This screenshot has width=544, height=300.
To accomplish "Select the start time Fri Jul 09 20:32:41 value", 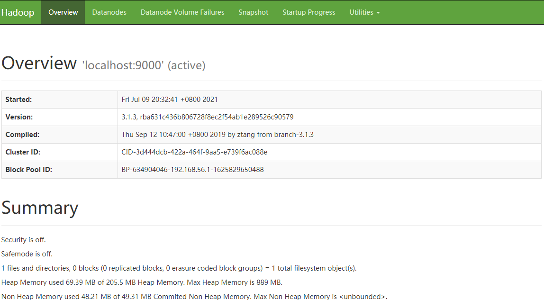I will click(x=170, y=100).
